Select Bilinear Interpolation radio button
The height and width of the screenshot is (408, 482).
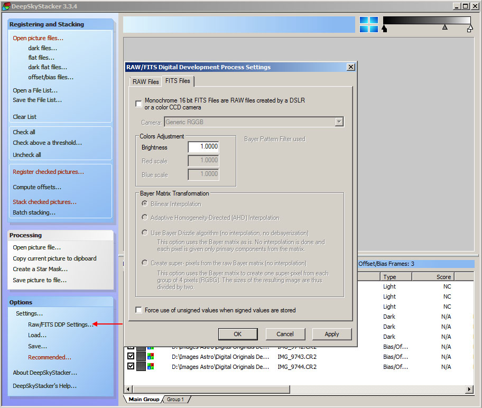pyautogui.click(x=144, y=204)
